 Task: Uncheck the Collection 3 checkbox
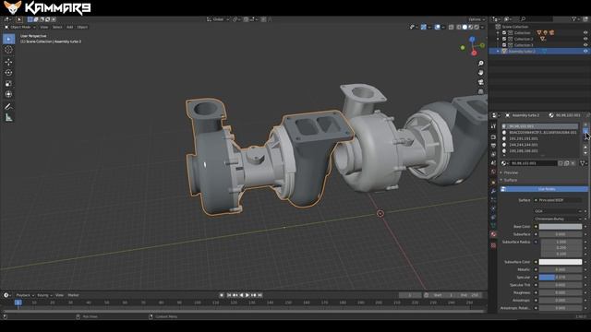pos(504,45)
